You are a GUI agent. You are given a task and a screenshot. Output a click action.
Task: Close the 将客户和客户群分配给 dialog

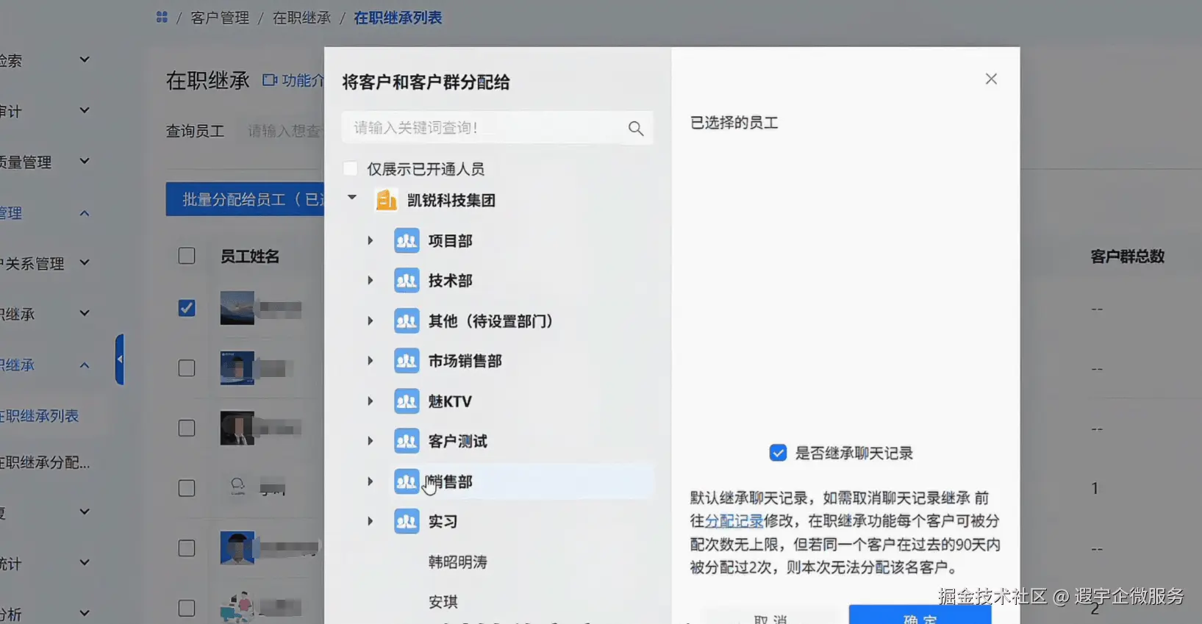tap(991, 79)
